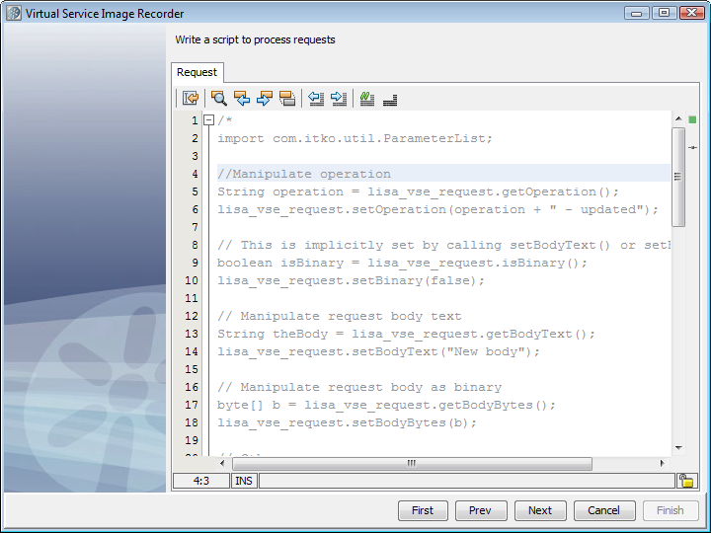Click the horizontal scrollbar left arrow
This screenshot has width=711, height=533.
[x=222, y=463]
